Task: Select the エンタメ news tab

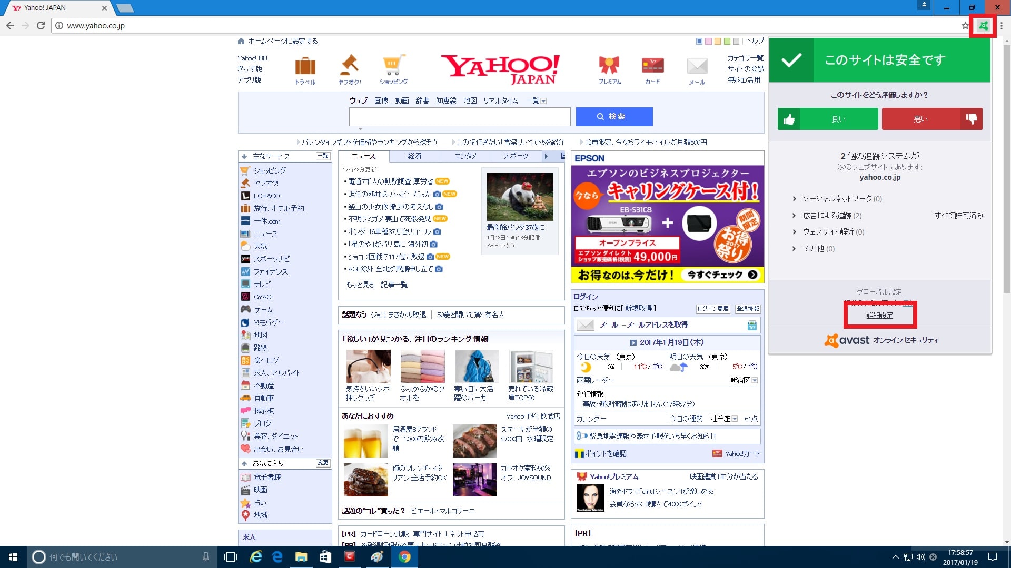Action: 465,156
